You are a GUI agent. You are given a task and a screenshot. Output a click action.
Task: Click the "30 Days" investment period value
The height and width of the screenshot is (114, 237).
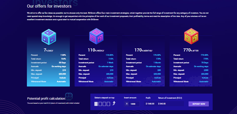(x=62, y=63)
